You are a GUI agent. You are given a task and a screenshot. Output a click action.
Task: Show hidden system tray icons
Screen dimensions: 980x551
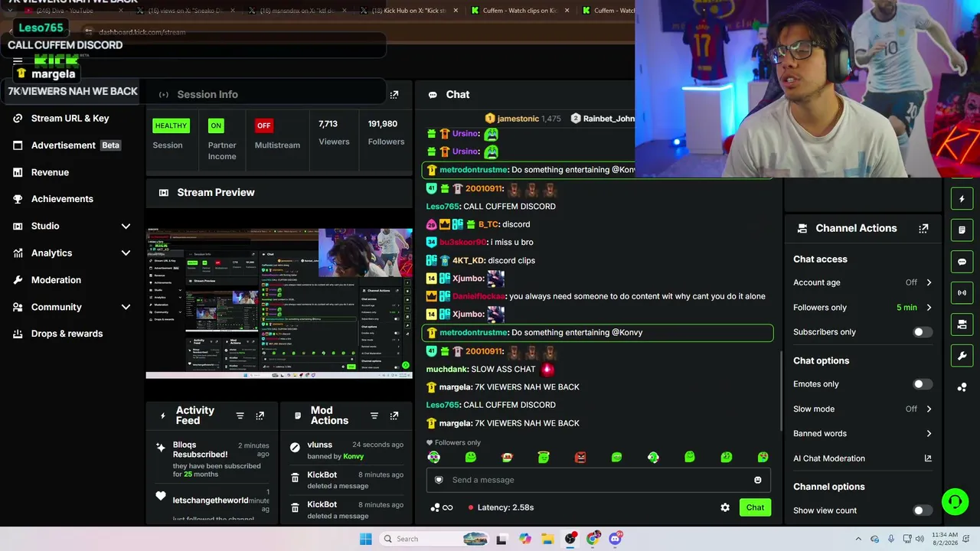click(x=858, y=539)
